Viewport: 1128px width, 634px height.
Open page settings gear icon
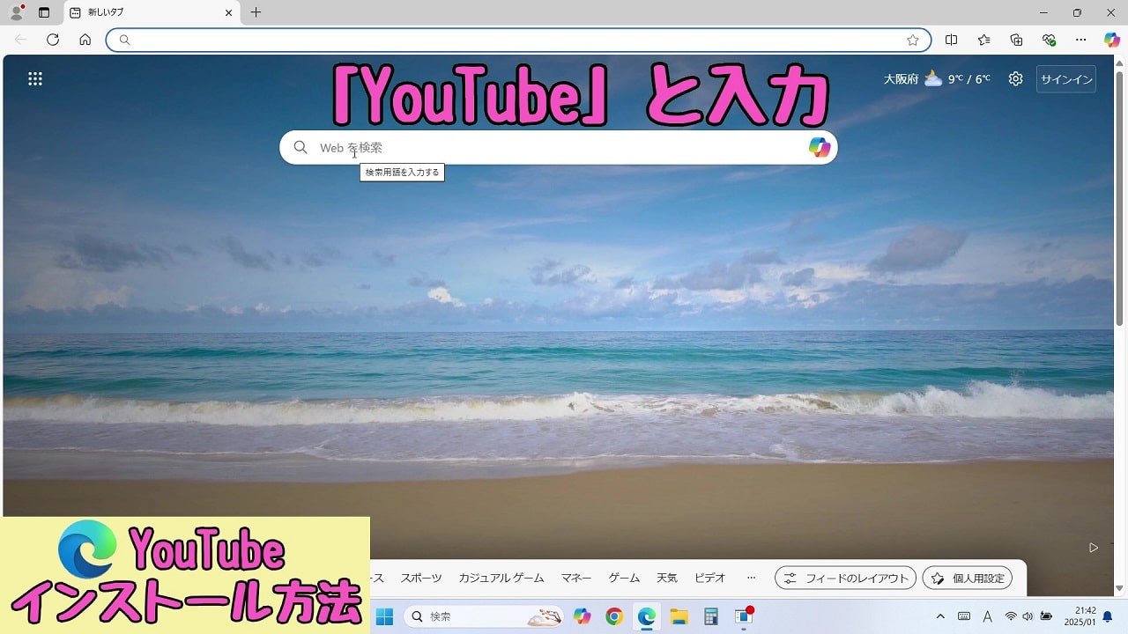1016,79
